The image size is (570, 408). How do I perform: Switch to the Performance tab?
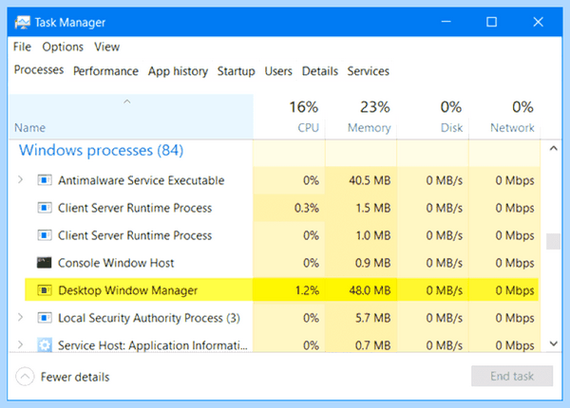tap(105, 71)
